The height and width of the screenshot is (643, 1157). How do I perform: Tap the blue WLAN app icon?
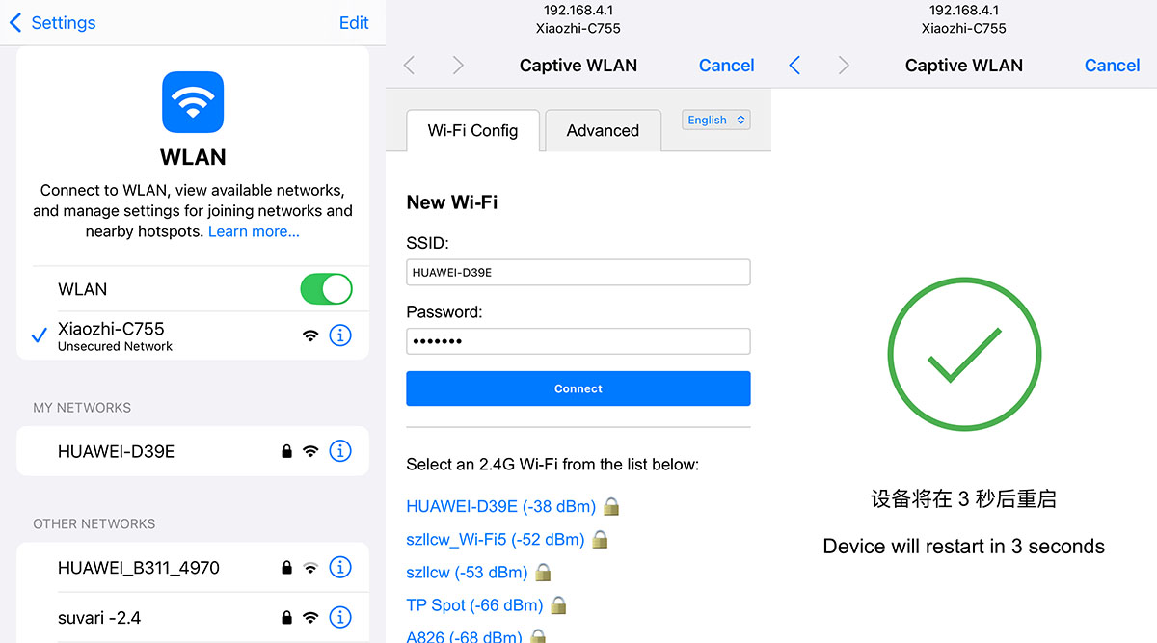pyautogui.click(x=193, y=102)
